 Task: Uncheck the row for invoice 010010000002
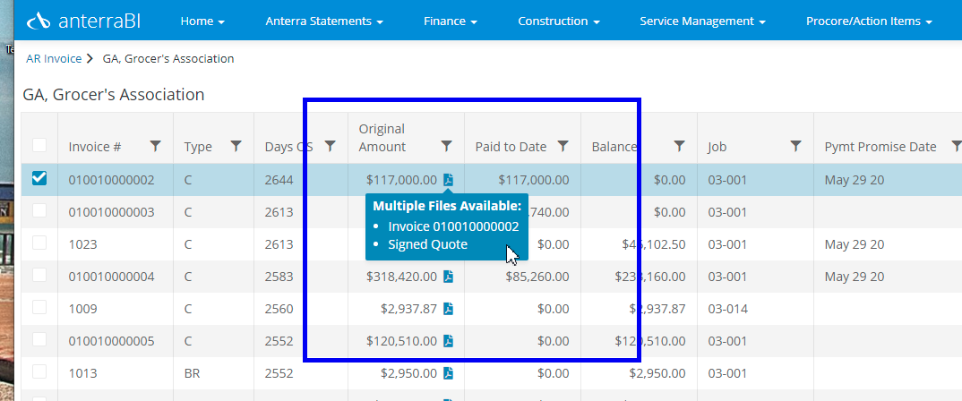39,178
